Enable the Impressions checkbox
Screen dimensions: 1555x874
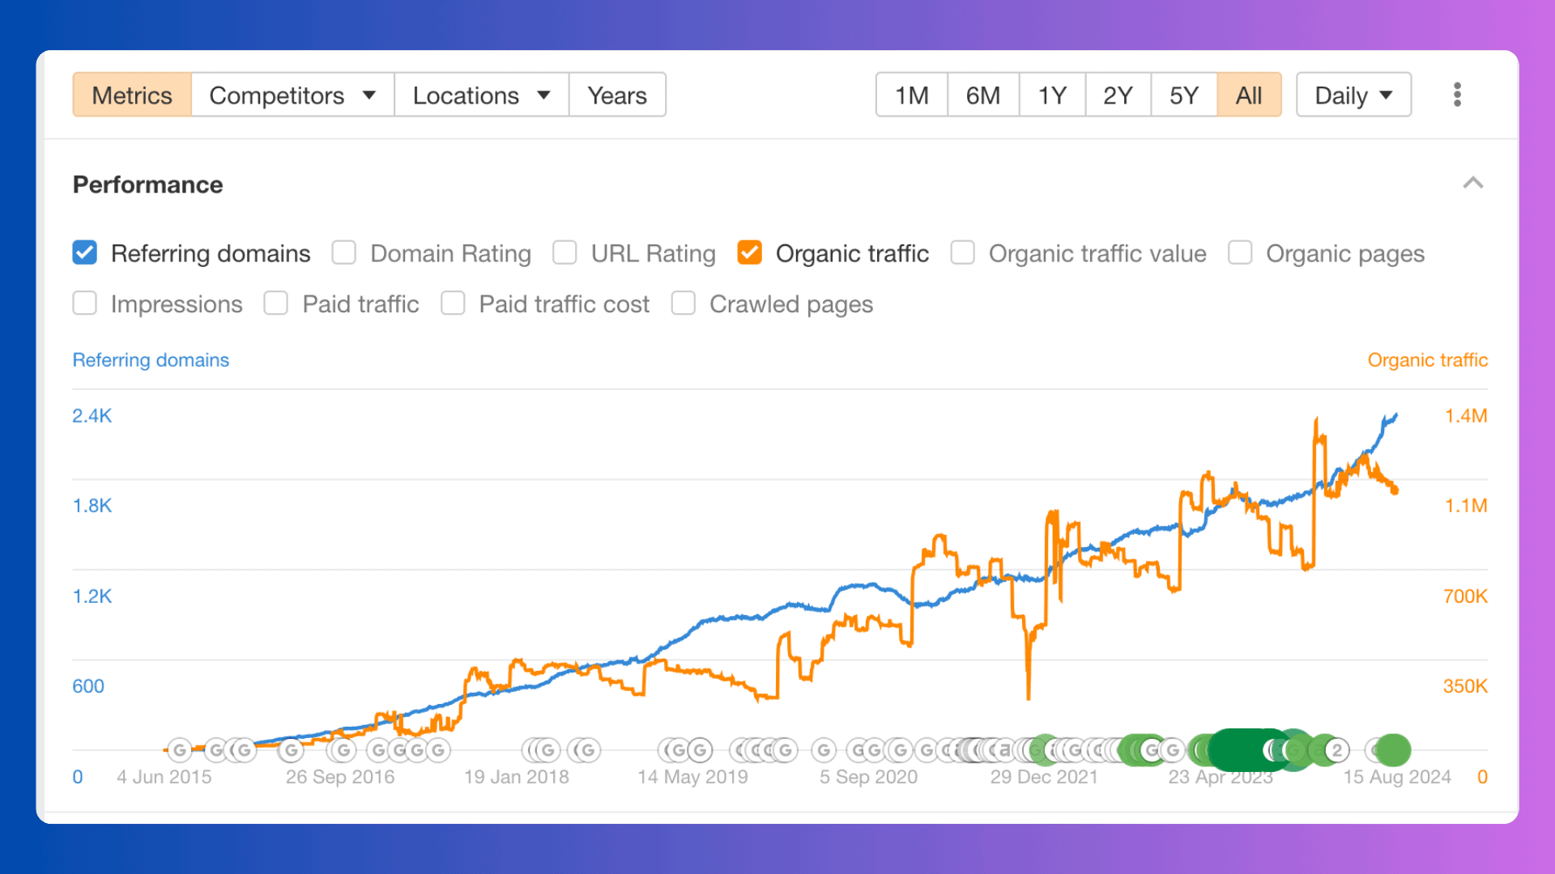(85, 303)
